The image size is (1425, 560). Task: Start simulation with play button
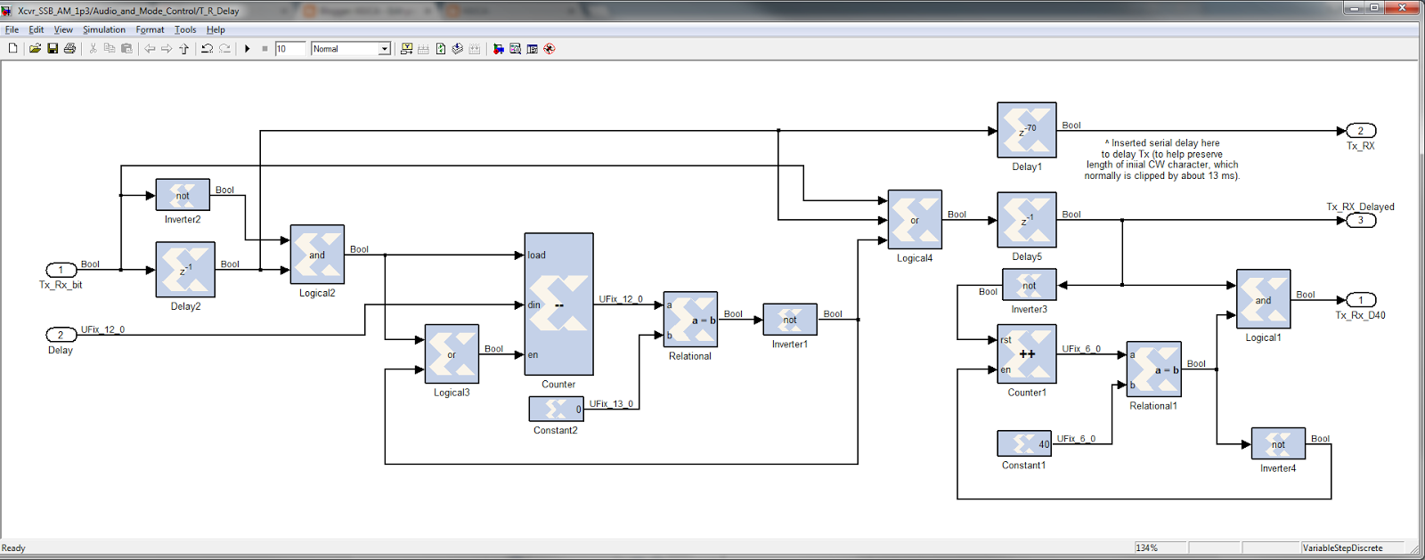coord(248,49)
